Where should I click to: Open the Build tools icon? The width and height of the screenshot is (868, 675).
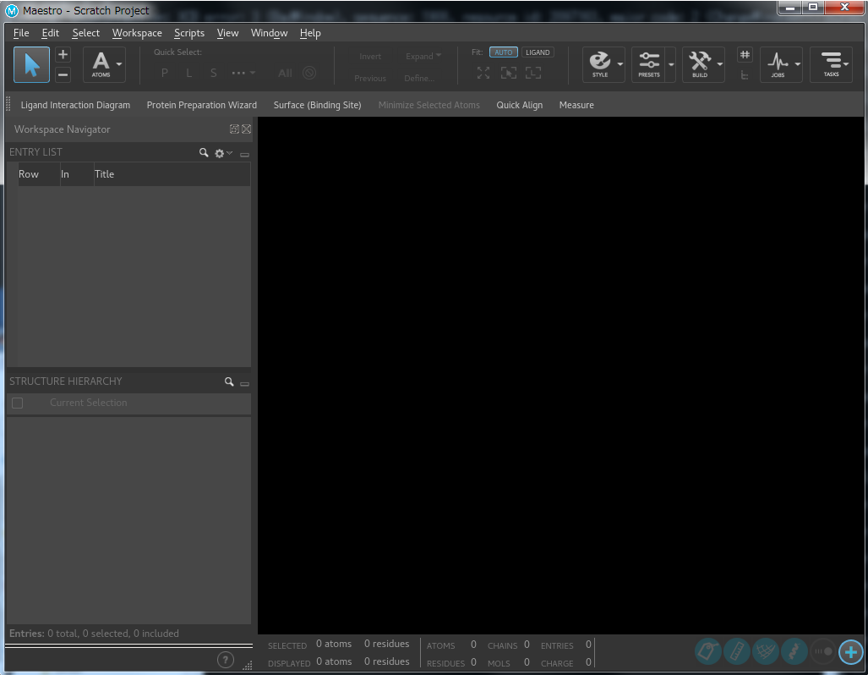pos(699,63)
